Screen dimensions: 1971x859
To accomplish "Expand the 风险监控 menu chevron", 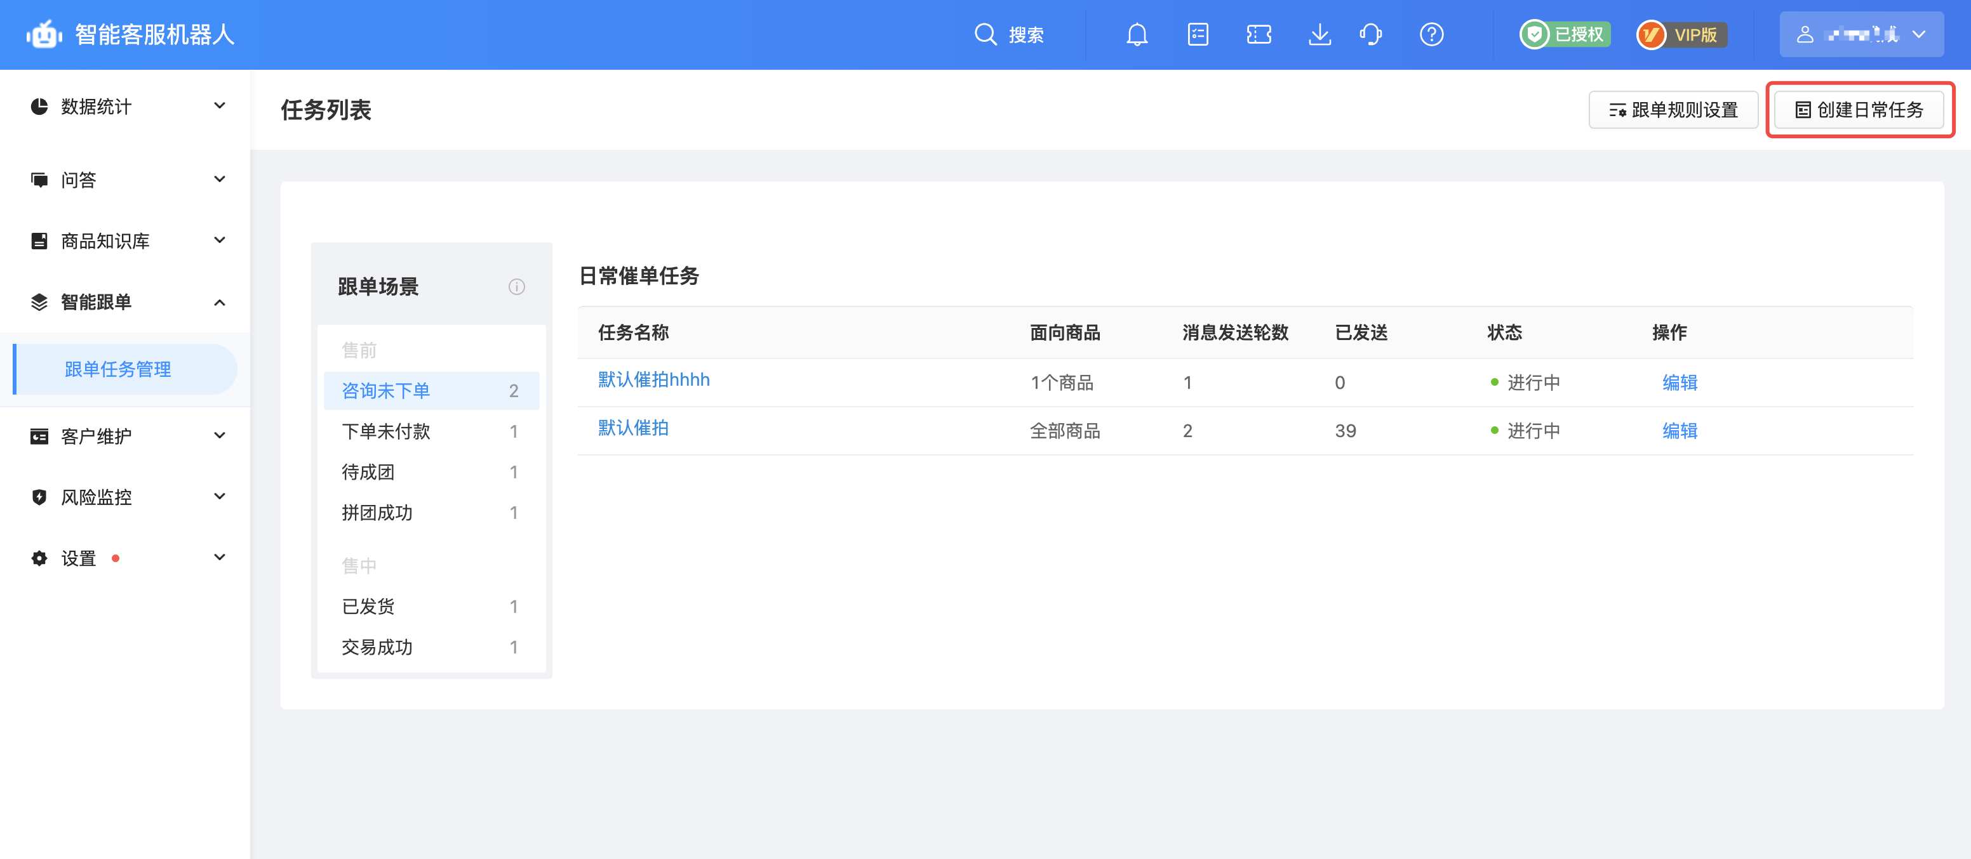I will coord(220,496).
